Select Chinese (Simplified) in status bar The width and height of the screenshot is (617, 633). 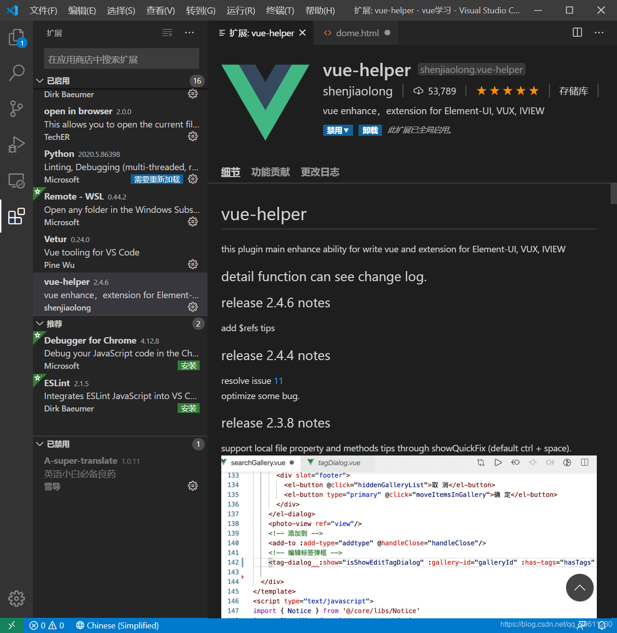[x=118, y=625]
